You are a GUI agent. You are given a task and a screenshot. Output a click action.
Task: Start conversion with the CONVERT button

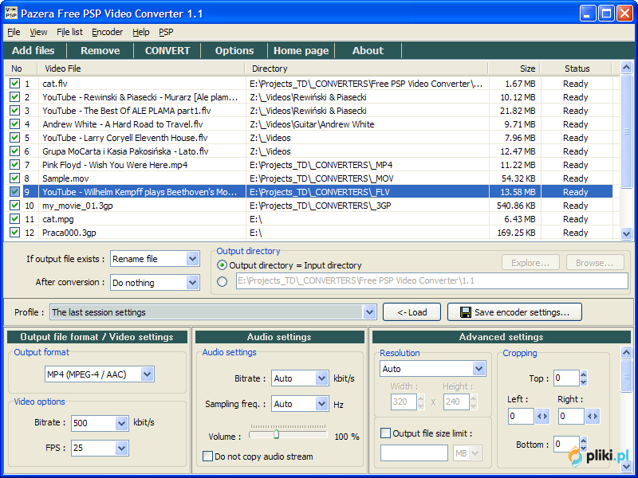coord(167,50)
